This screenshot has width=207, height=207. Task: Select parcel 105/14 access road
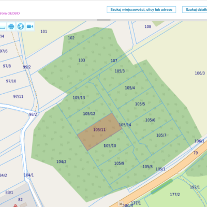(x=125, y=125)
